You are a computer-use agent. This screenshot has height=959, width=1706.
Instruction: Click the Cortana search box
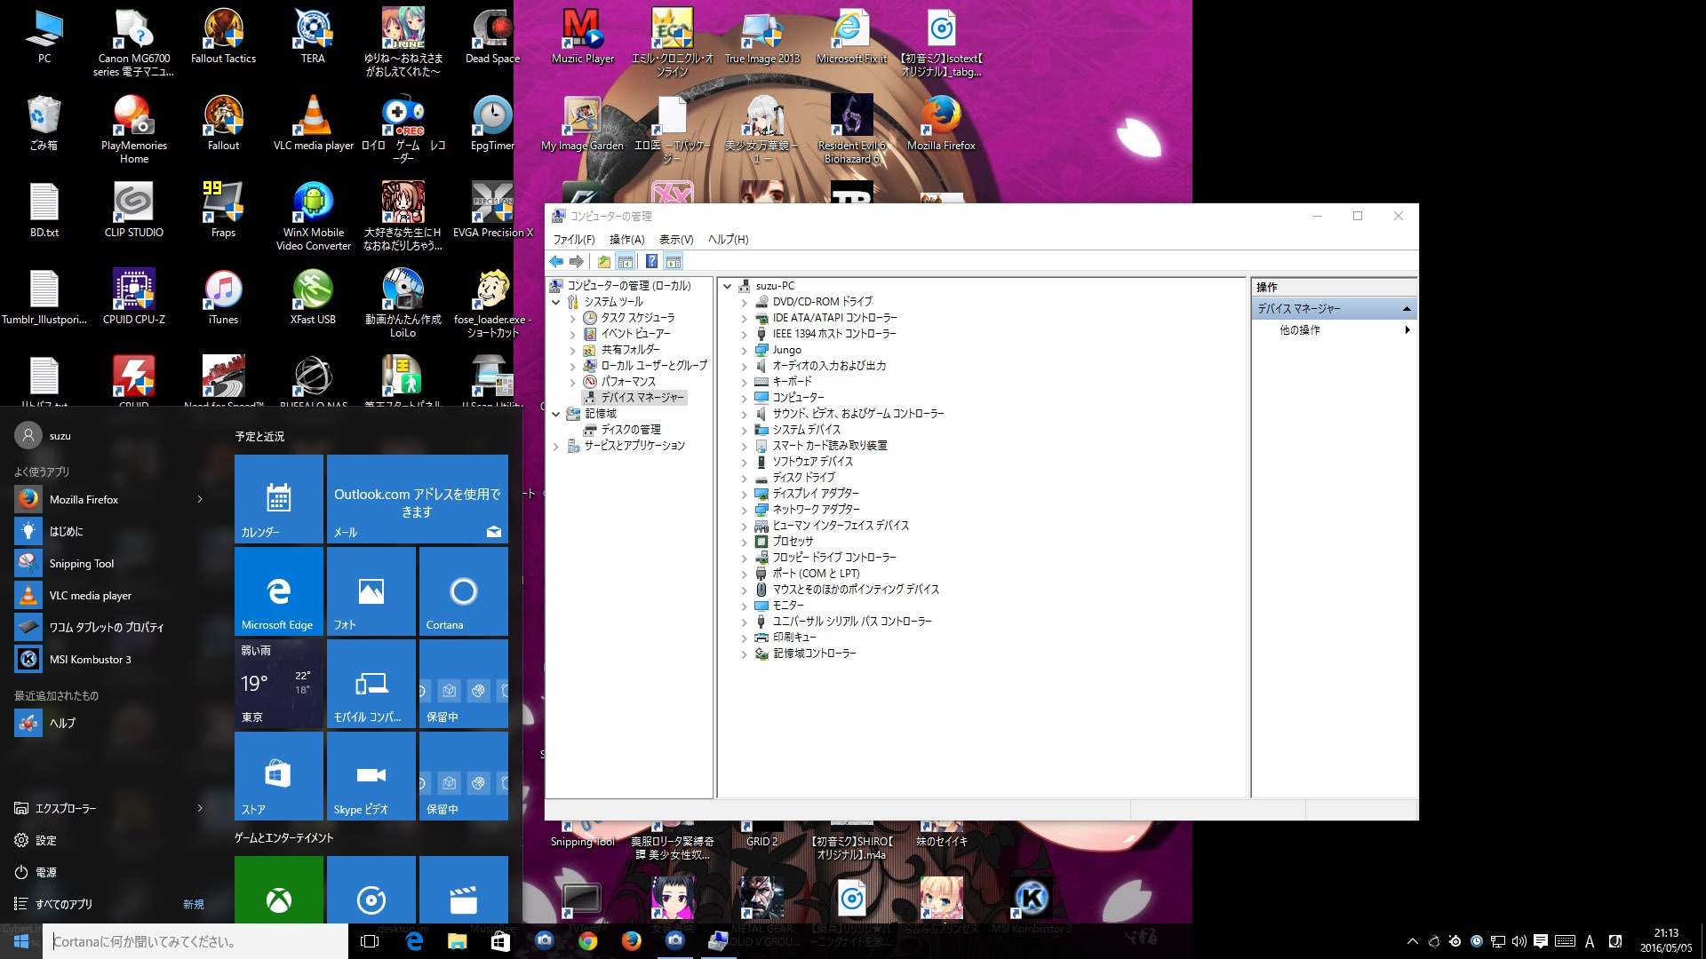click(x=197, y=941)
